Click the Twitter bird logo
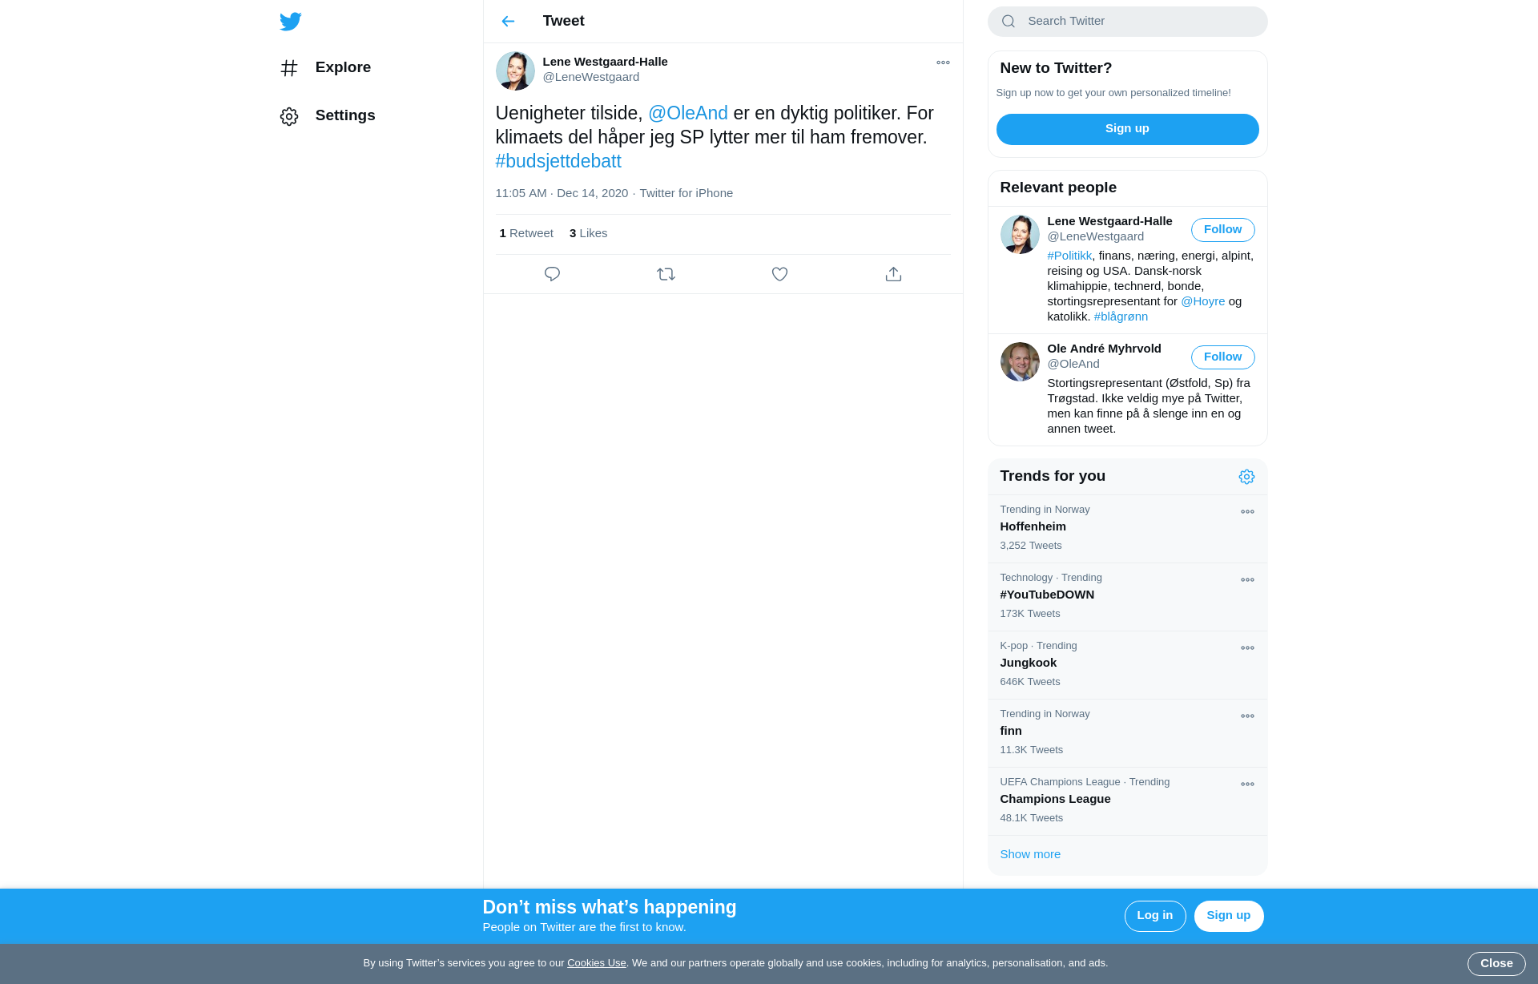 pos(290,22)
